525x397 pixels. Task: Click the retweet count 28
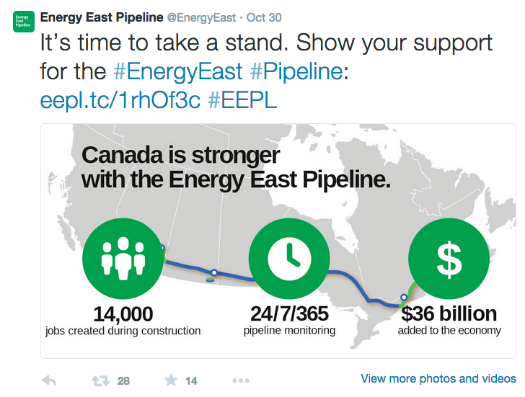point(123,381)
